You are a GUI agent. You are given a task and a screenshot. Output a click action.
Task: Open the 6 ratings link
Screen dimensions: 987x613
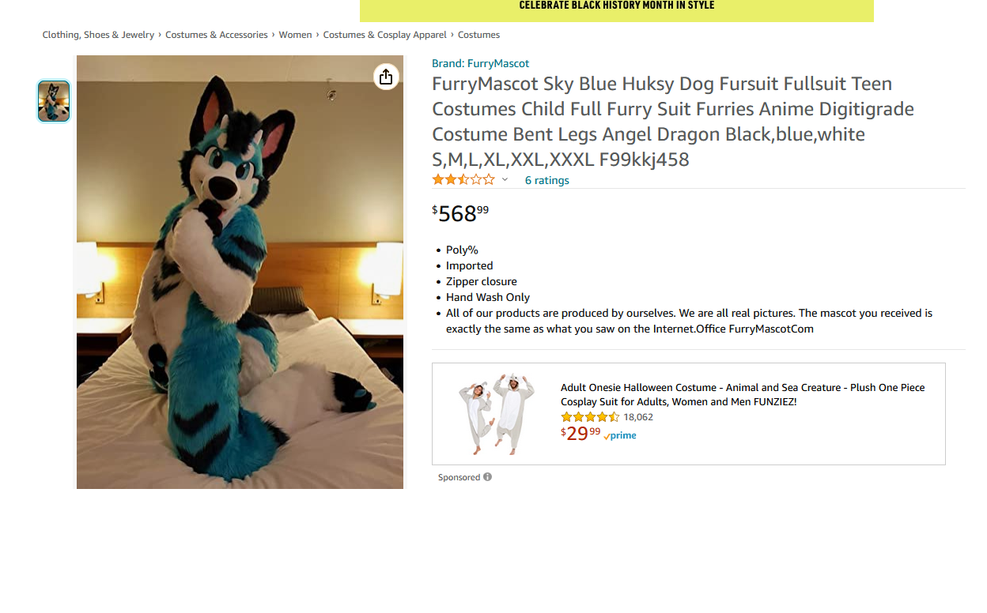(546, 180)
